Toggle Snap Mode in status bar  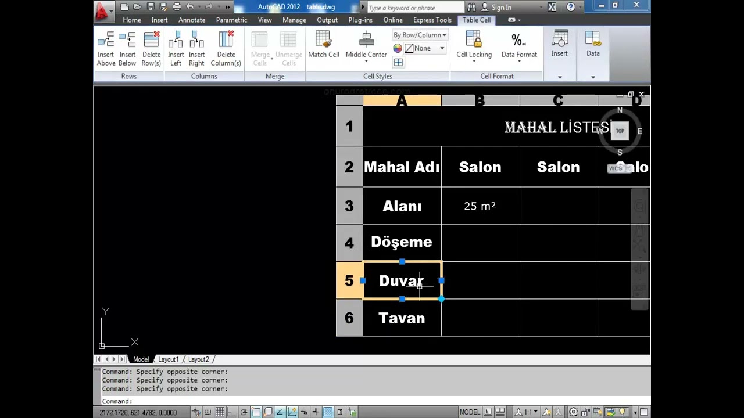[208, 412]
